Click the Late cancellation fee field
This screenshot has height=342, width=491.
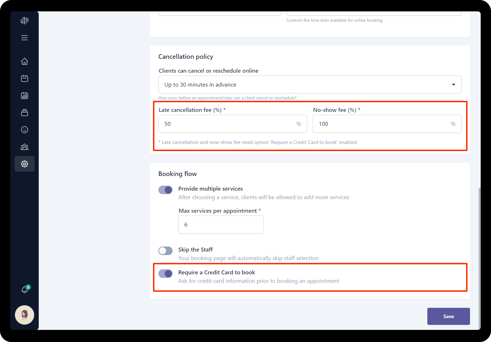(228, 124)
